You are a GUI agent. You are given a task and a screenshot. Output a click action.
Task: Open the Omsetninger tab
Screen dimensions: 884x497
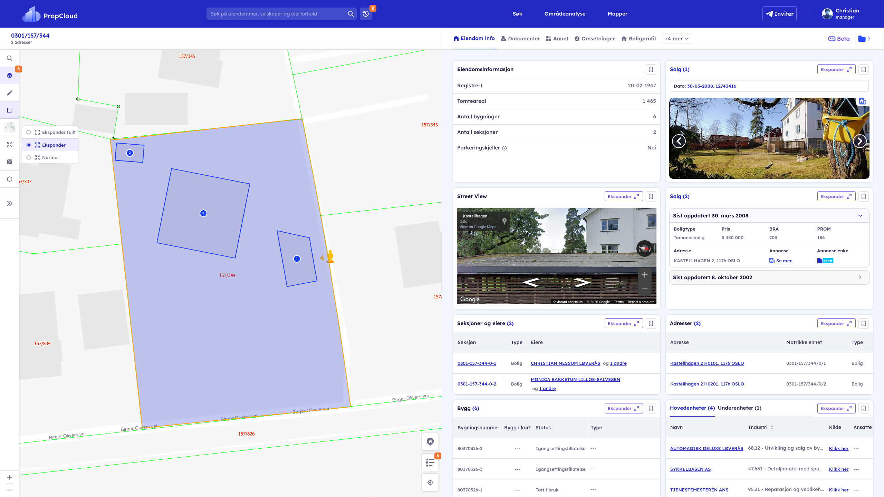click(x=595, y=39)
